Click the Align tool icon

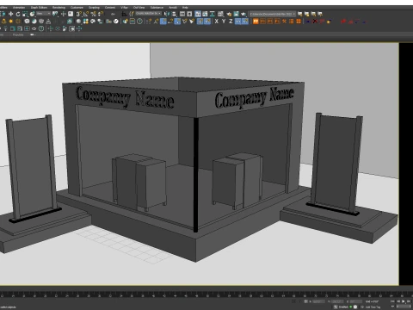(x=174, y=14)
